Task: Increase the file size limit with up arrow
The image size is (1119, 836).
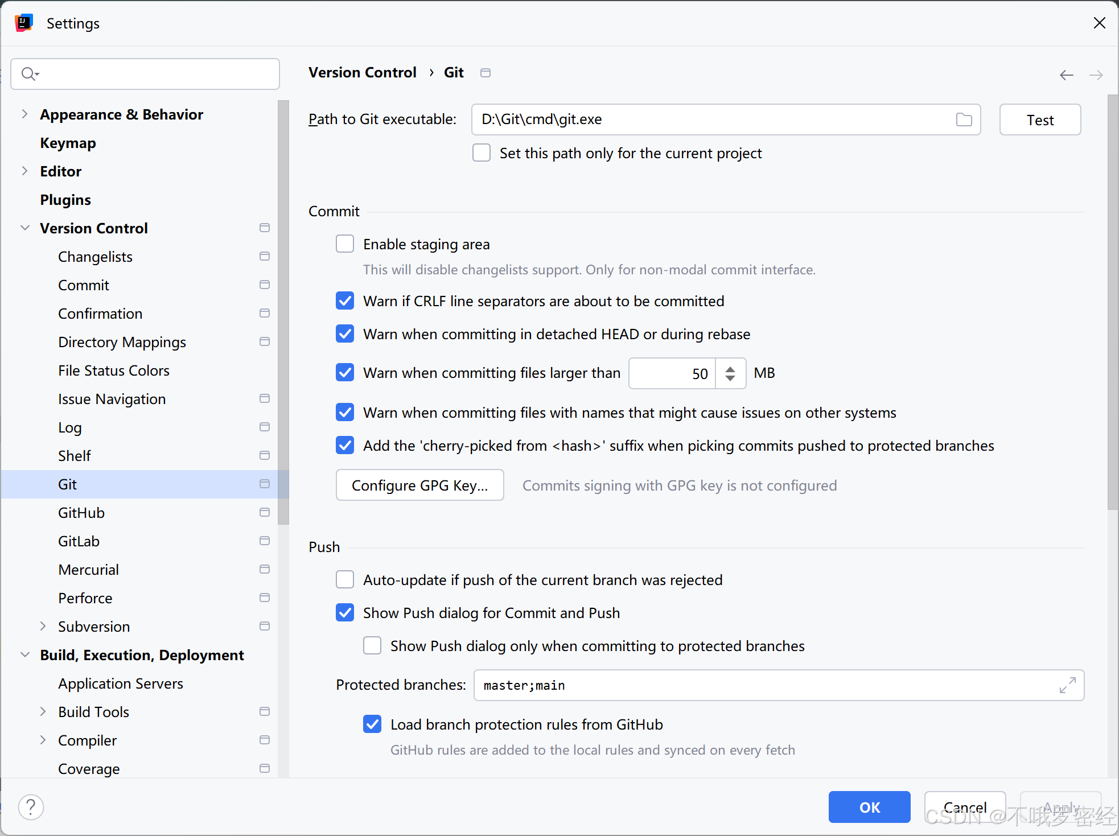Action: coord(730,368)
